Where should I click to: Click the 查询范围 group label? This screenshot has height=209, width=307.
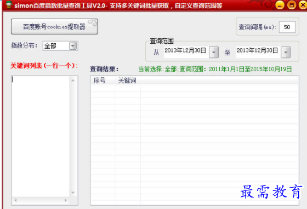click(x=162, y=41)
